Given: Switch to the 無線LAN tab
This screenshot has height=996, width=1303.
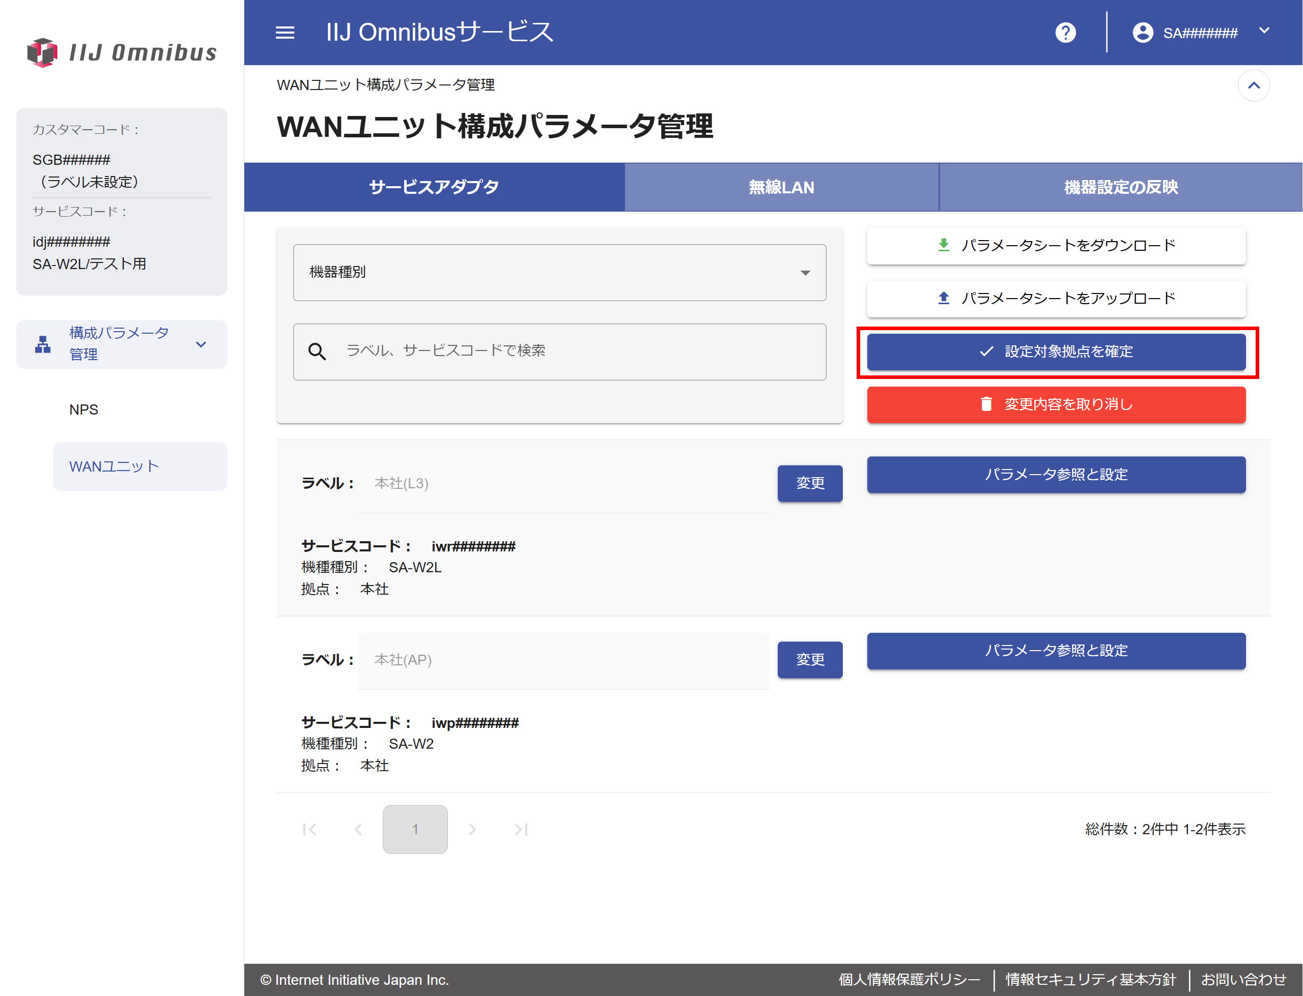Looking at the screenshot, I should coord(781,187).
